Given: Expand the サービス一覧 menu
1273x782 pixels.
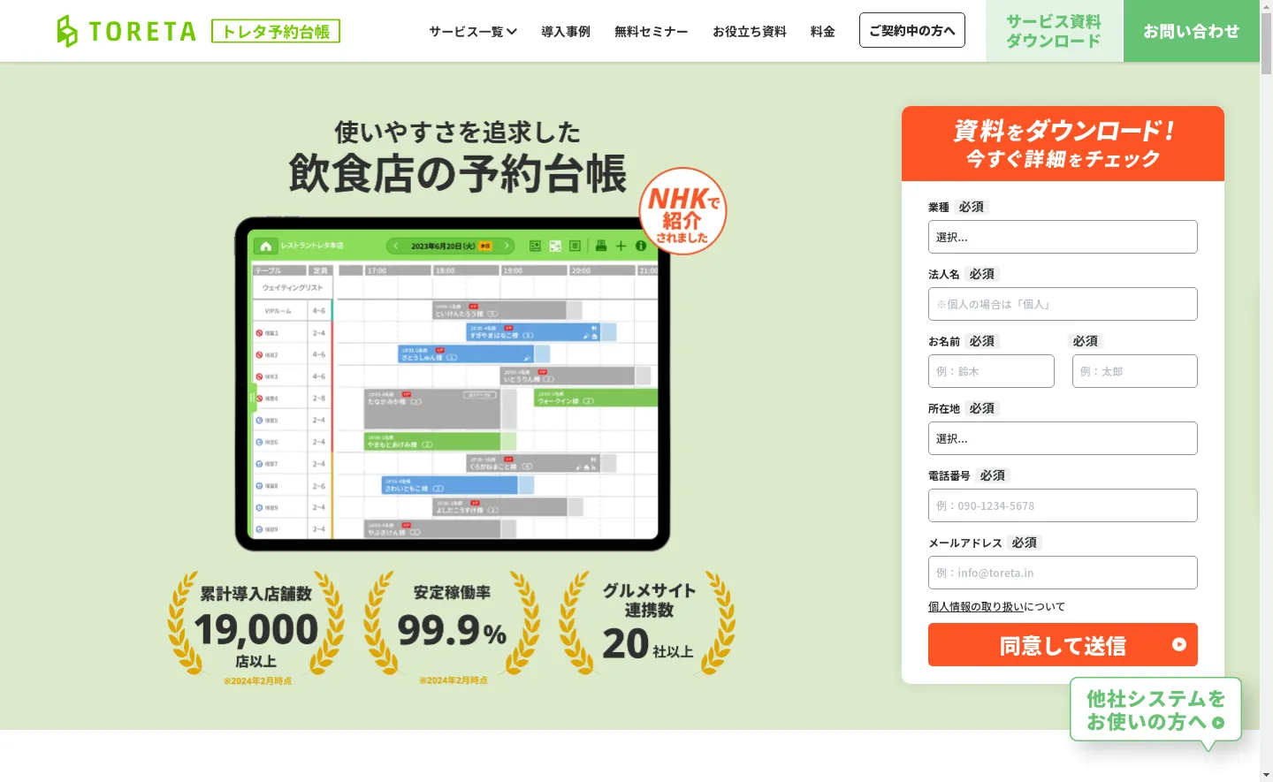Looking at the screenshot, I should [473, 32].
